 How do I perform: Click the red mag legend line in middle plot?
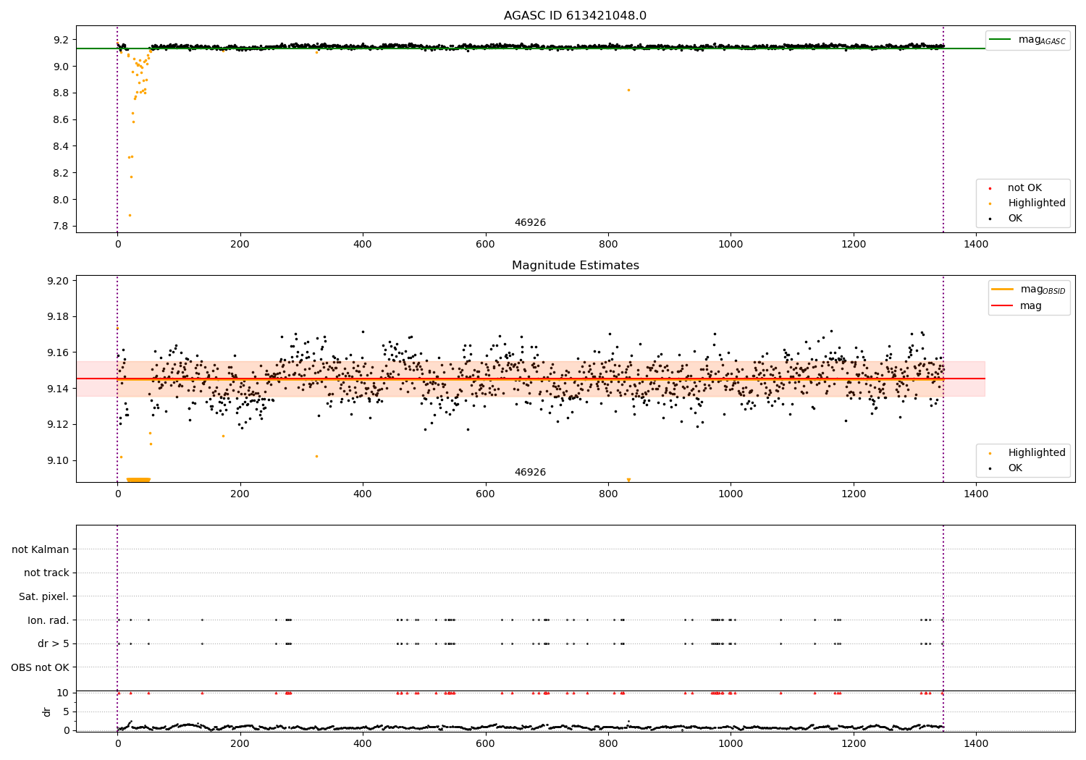(1002, 305)
